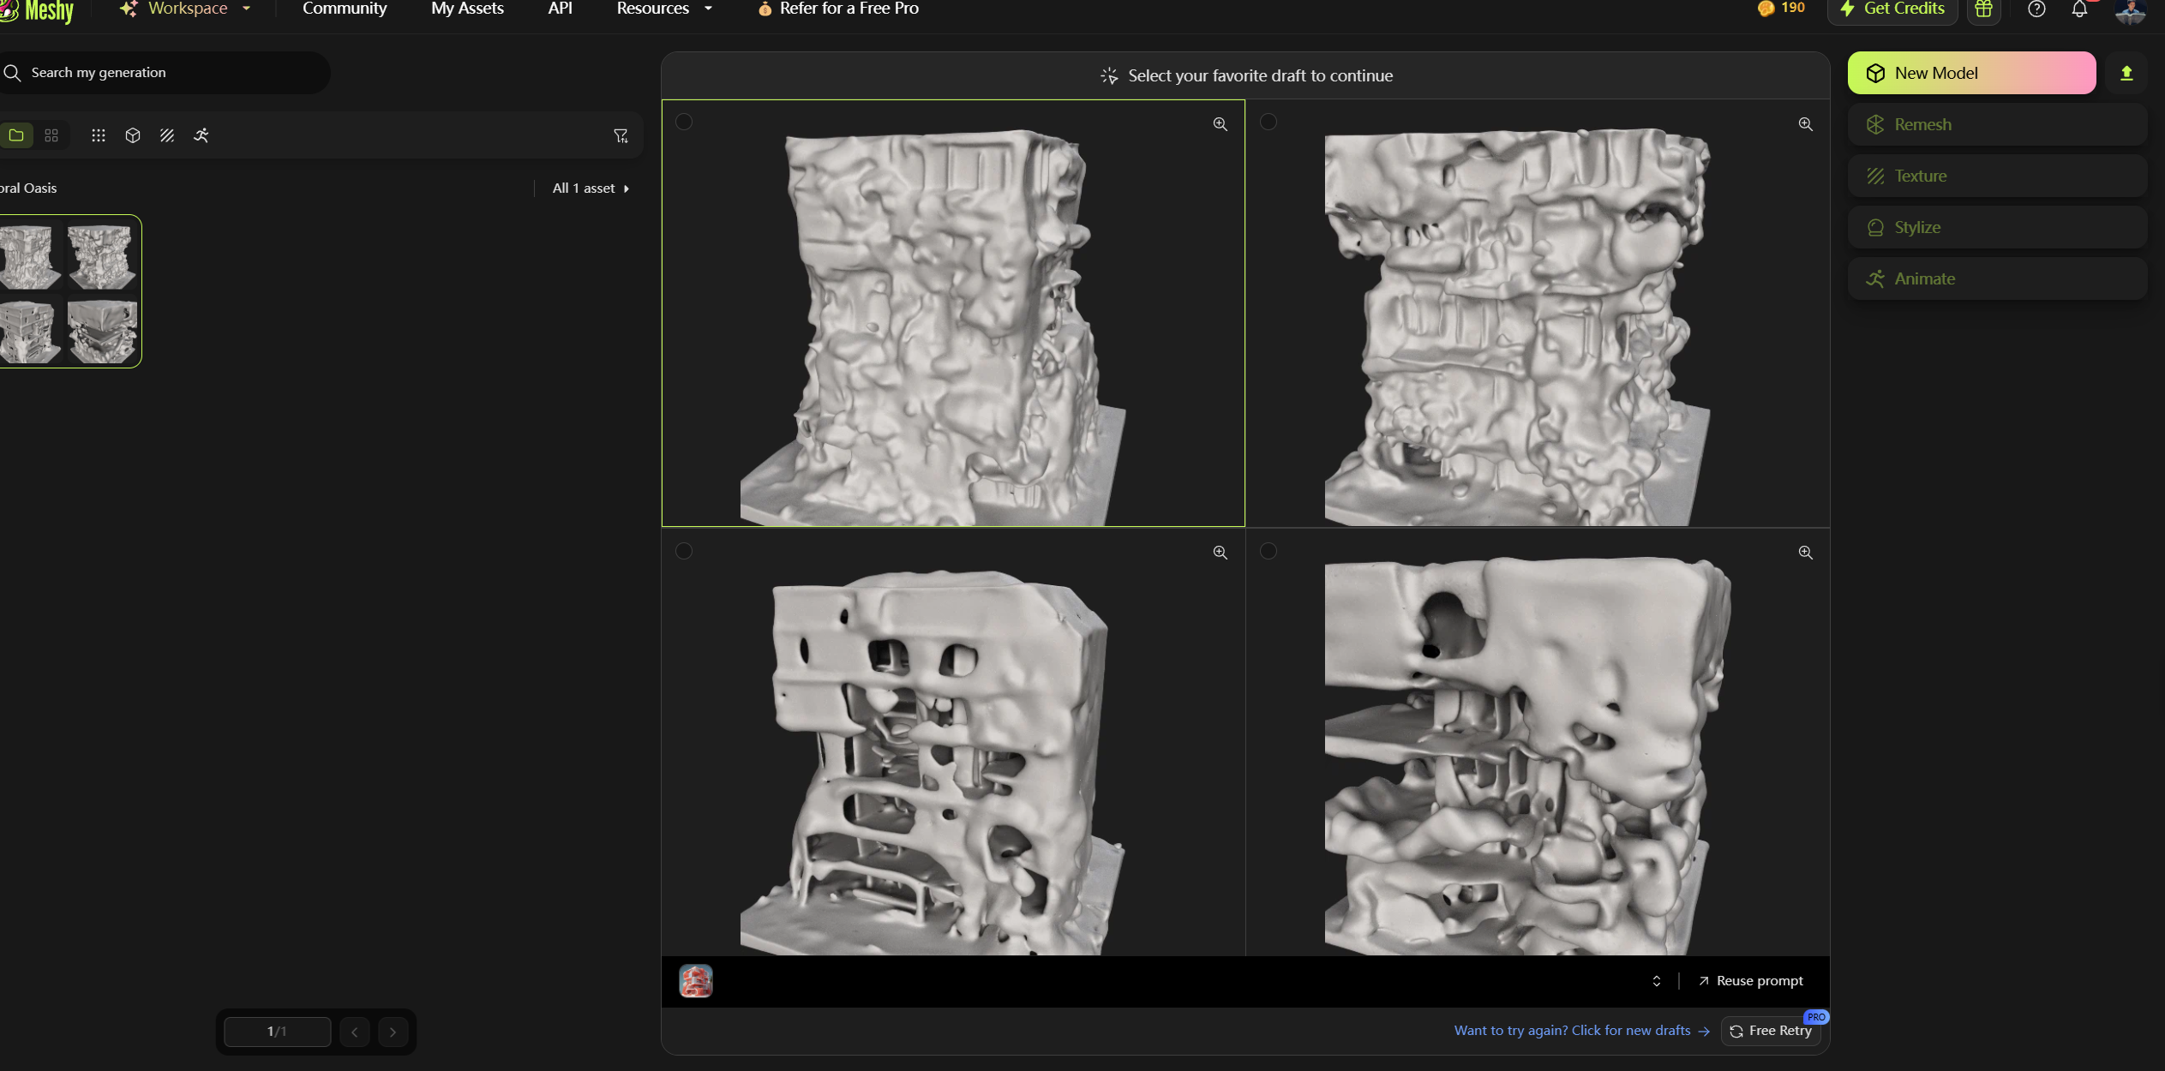Open the Resources dropdown menu
The image size is (2165, 1071).
point(663,9)
